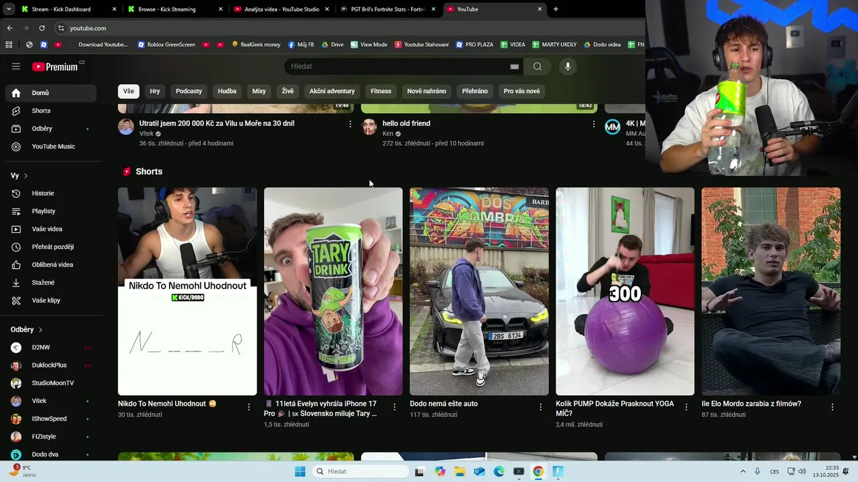The image size is (858, 482).
Task: Click the search magnifier button
Action: coord(538,66)
